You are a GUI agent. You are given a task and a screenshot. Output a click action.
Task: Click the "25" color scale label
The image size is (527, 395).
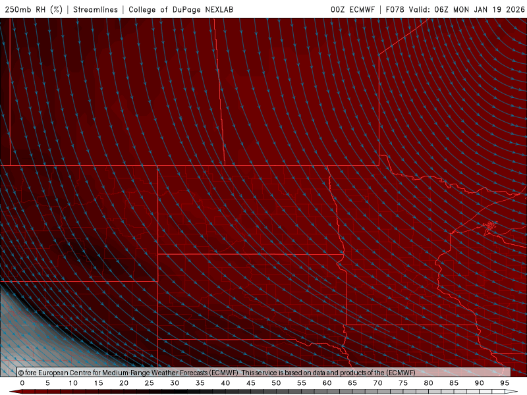click(150, 383)
